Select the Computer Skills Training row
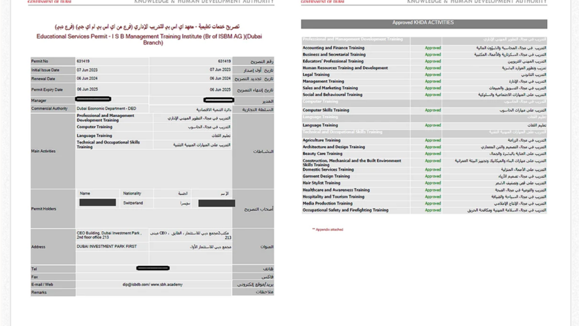 326,110
